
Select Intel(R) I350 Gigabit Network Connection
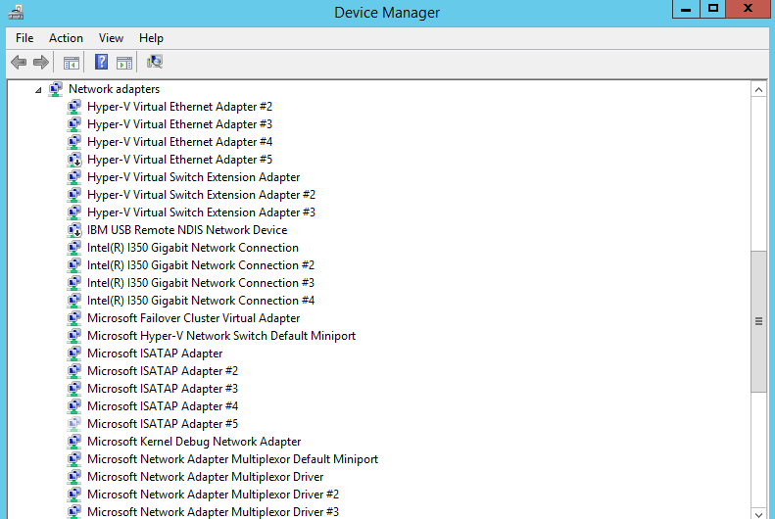pos(193,248)
